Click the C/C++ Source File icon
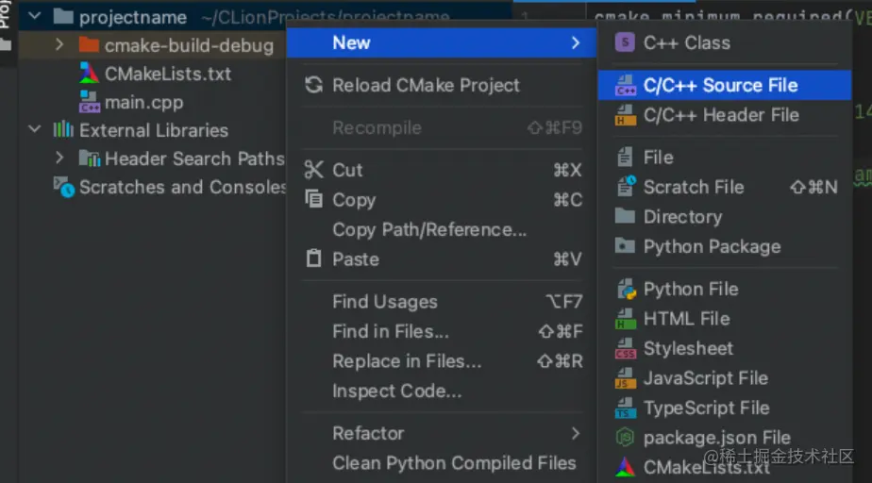The height and width of the screenshot is (483, 872). [x=625, y=85]
